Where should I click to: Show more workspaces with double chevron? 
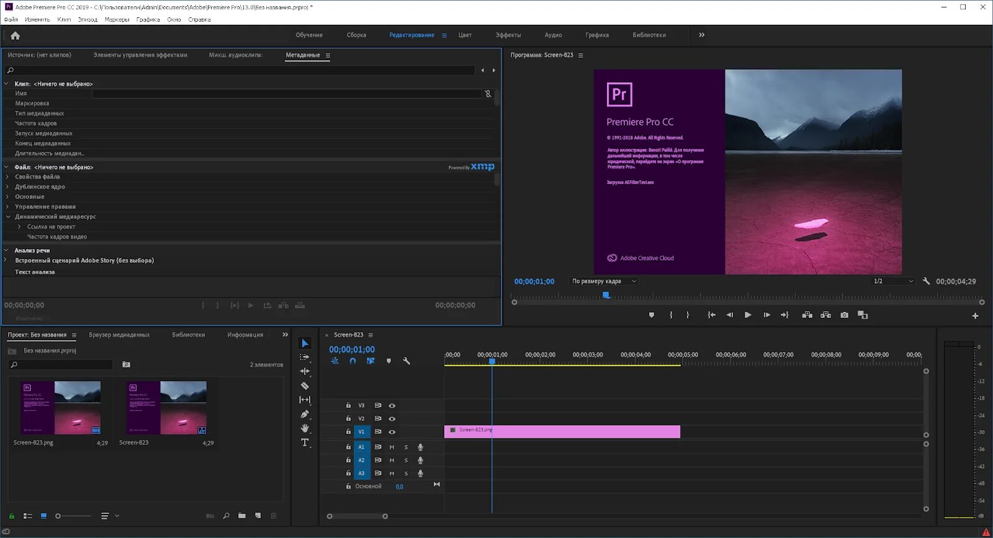(x=702, y=35)
